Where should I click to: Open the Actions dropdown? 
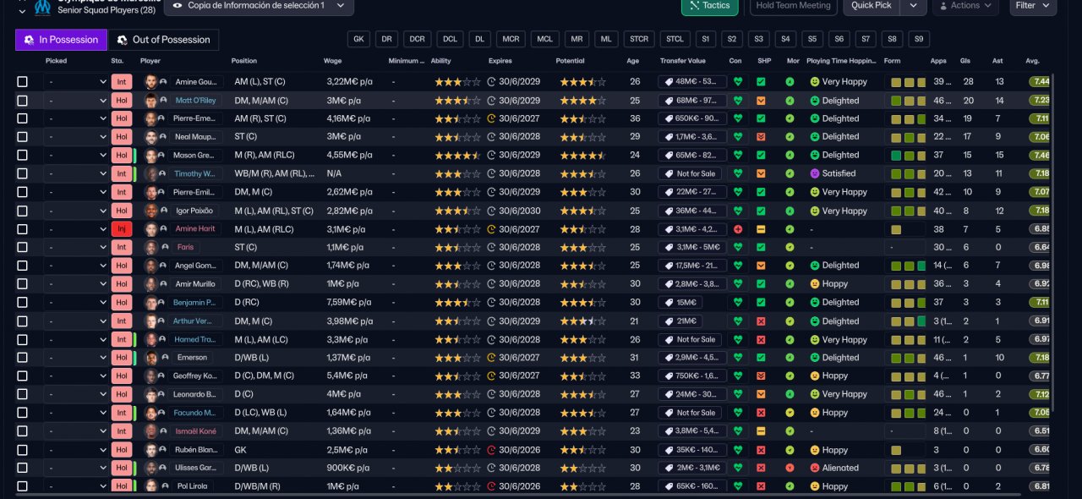pyautogui.click(x=965, y=5)
